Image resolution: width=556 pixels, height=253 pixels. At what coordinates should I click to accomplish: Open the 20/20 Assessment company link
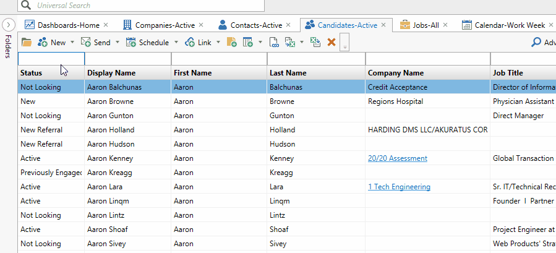coord(398,158)
